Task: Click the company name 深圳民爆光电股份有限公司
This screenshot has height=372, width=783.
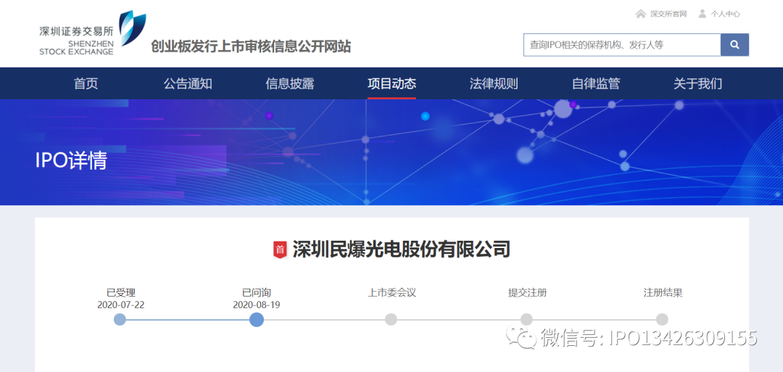Action: (401, 249)
